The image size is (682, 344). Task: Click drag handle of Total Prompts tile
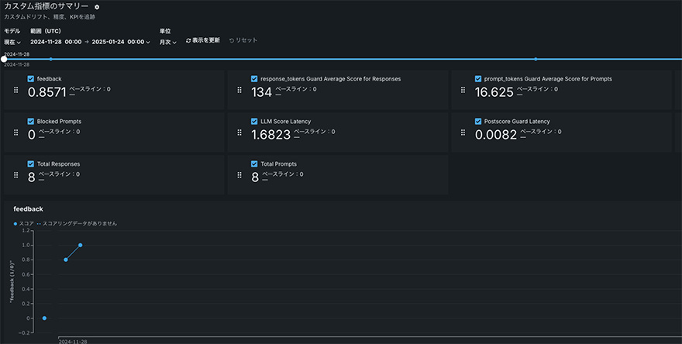pos(239,175)
